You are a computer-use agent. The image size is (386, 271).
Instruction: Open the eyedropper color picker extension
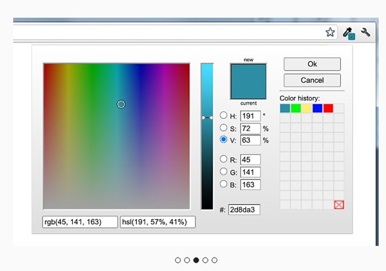tap(349, 33)
